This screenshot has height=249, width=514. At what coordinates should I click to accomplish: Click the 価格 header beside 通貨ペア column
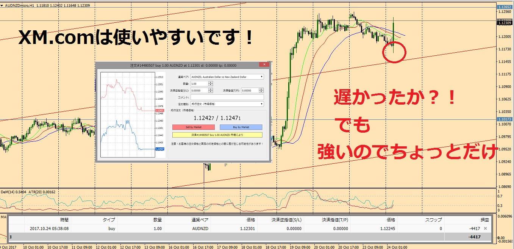tap(250, 220)
